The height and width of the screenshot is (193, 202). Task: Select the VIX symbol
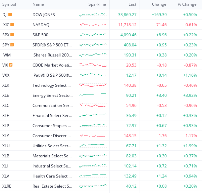pos(5,65)
